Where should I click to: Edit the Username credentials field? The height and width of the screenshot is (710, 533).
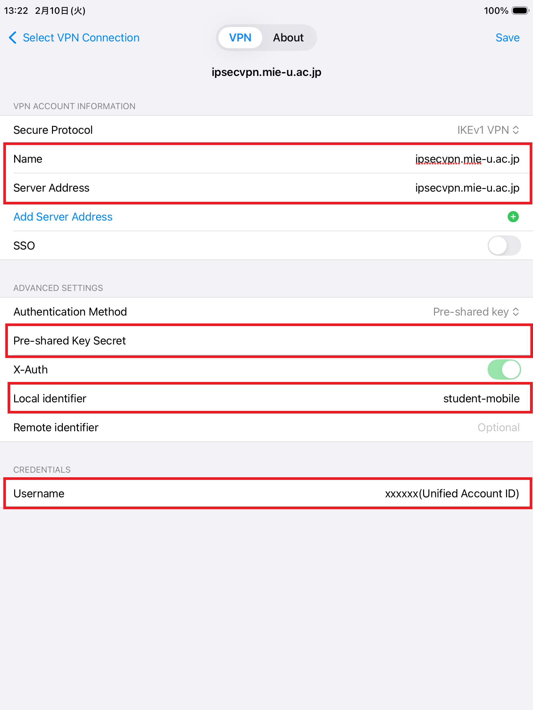[452, 493]
